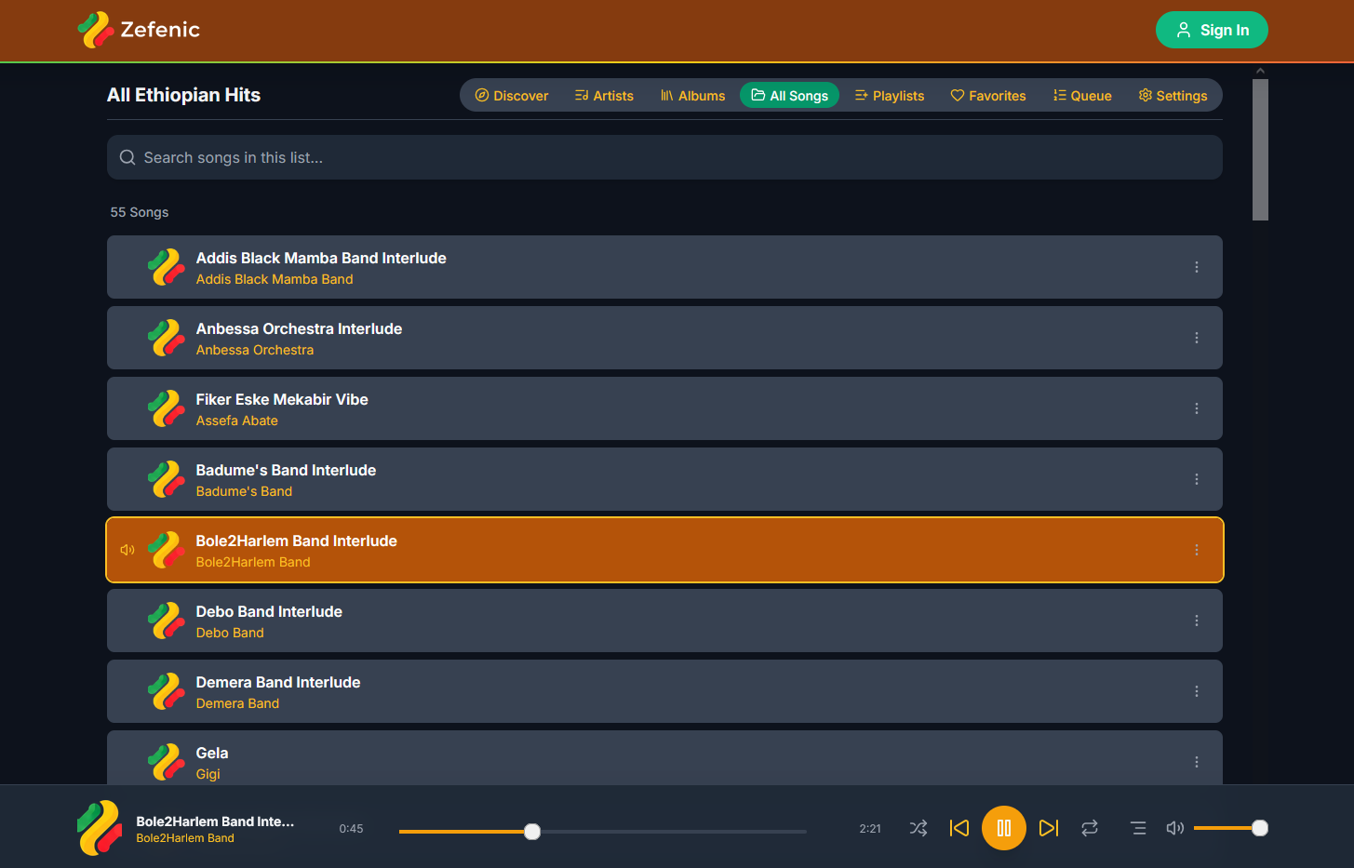Viewport: 1354px width, 868px height.
Task: Mute the volume speaker icon
Action: [1174, 828]
